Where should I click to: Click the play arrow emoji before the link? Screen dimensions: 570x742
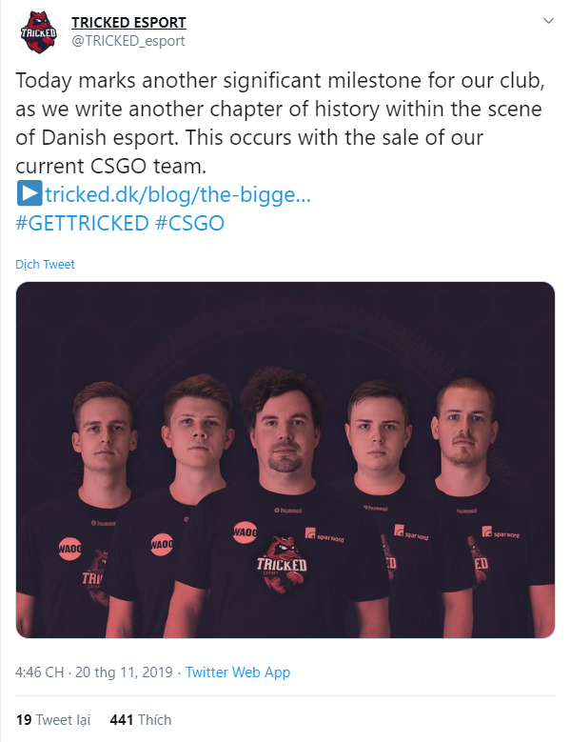[29, 193]
